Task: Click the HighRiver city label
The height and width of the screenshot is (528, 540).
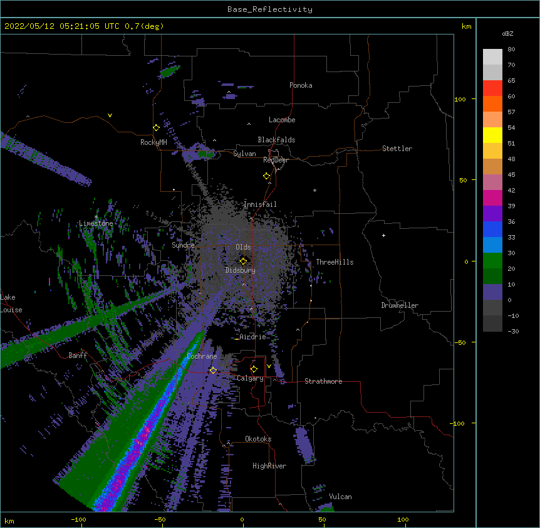Action: 269,466
